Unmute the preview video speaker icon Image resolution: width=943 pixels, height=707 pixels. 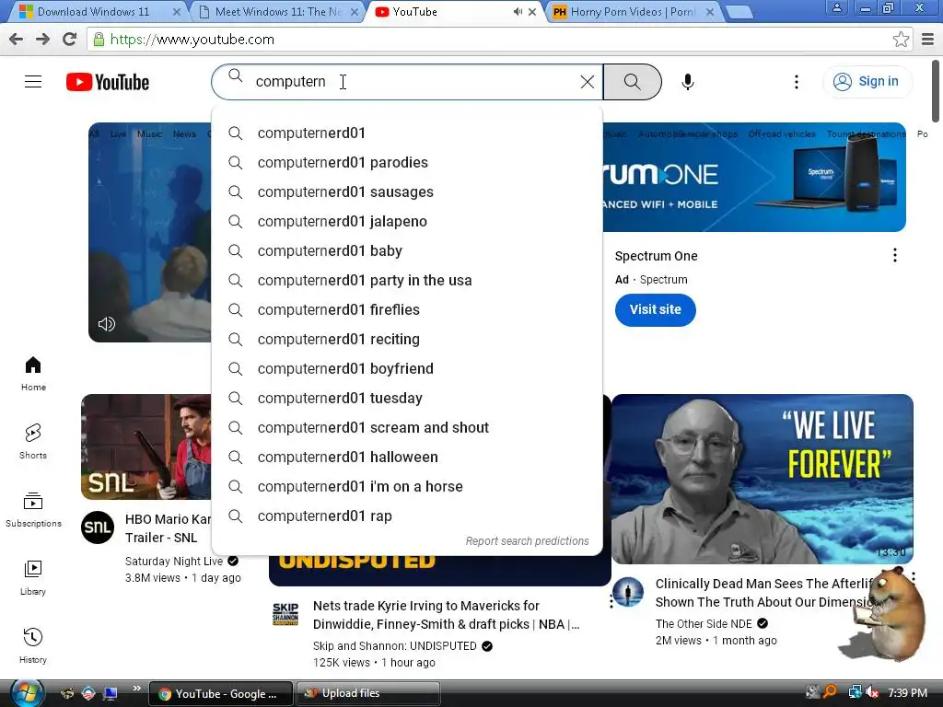107,324
